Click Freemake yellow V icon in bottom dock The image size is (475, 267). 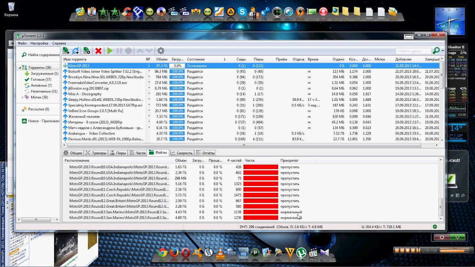(290, 253)
